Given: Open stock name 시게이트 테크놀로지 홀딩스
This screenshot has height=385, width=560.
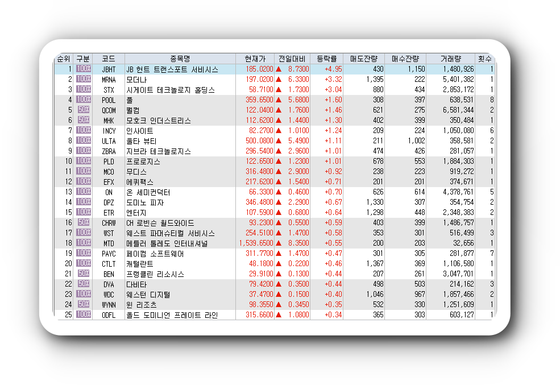Looking at the screenshot, I should coord(171,90).
